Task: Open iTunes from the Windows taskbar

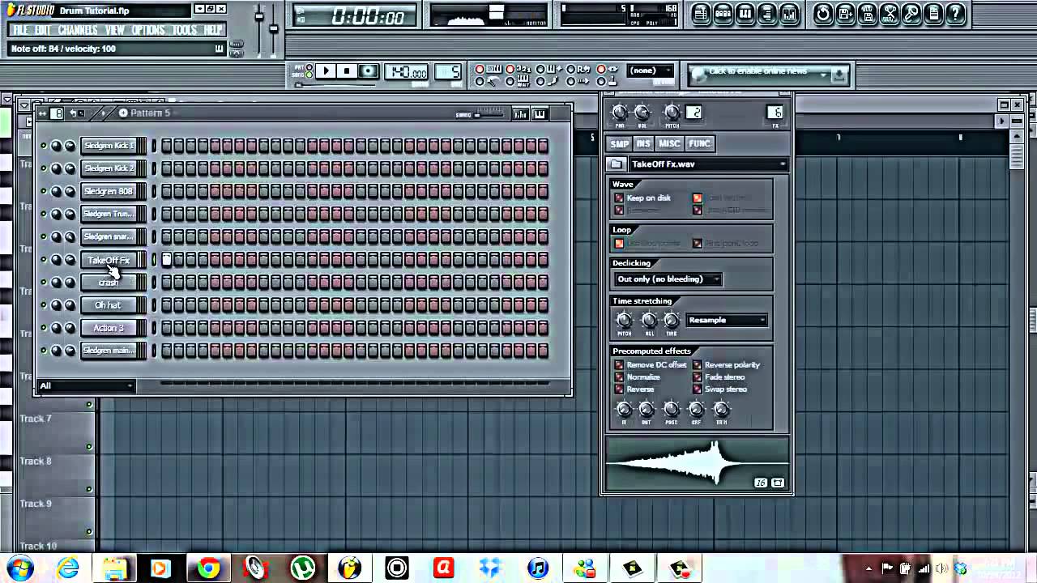Action: point(538,568)
